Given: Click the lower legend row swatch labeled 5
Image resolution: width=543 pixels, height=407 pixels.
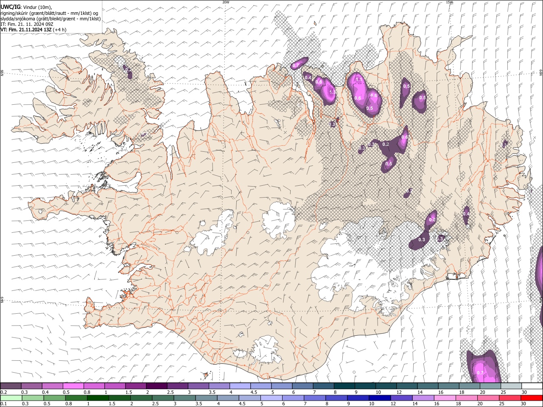Looking at the screenshot, I should click(271, 398).
